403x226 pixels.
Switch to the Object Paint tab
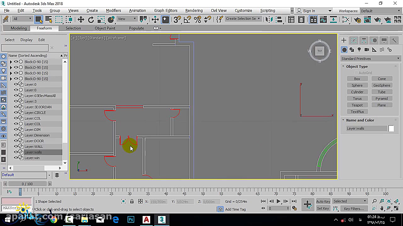tap(105, 28)
